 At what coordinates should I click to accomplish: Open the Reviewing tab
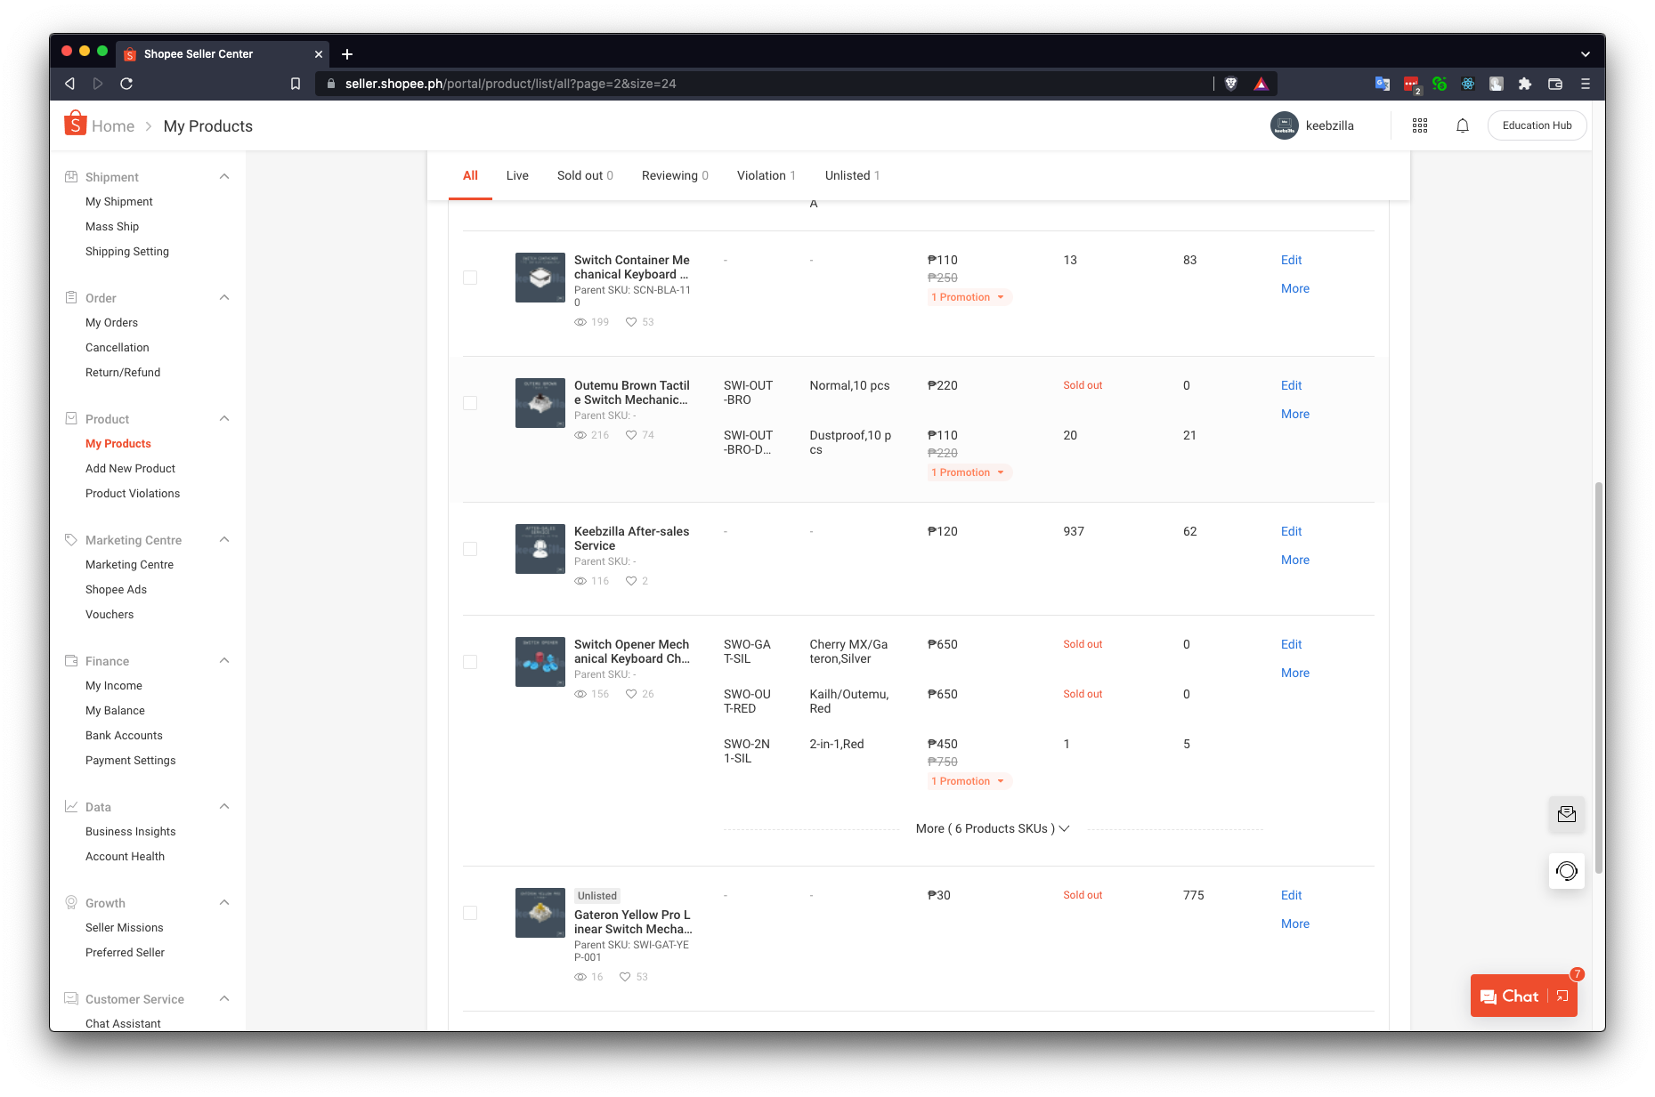pos(675,175)
